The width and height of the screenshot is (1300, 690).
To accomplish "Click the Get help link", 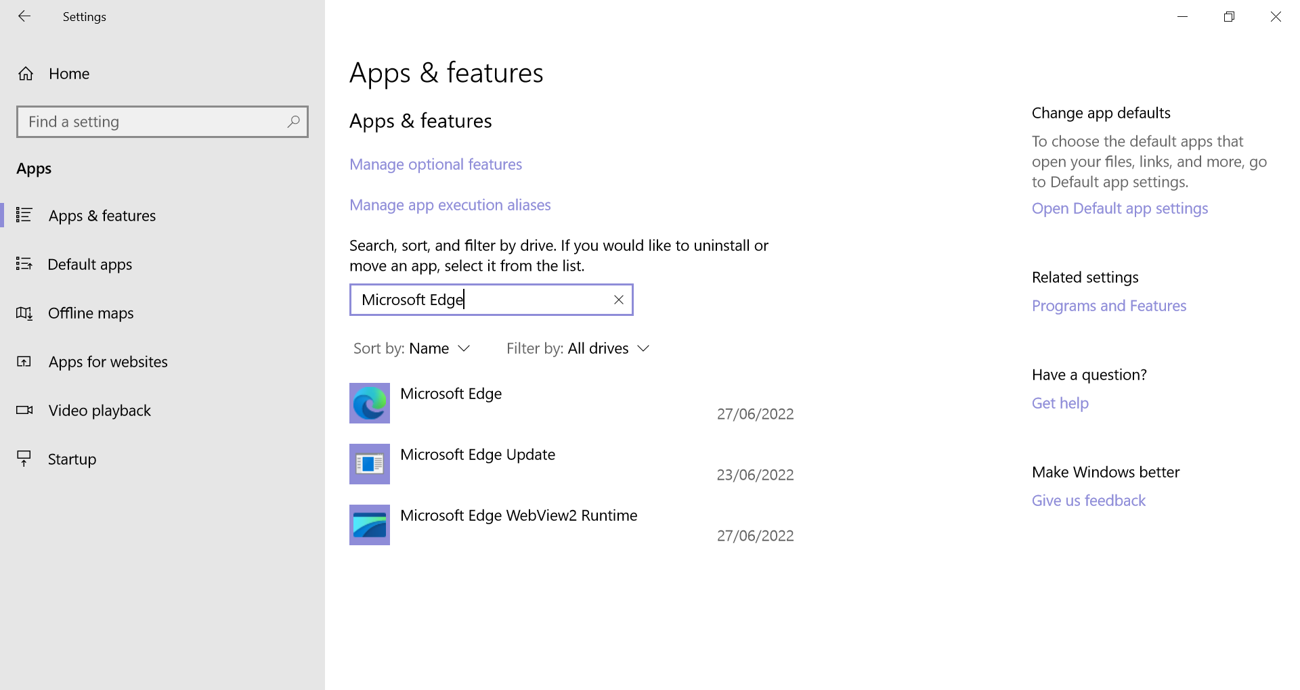I will (x=1060, y=403).
